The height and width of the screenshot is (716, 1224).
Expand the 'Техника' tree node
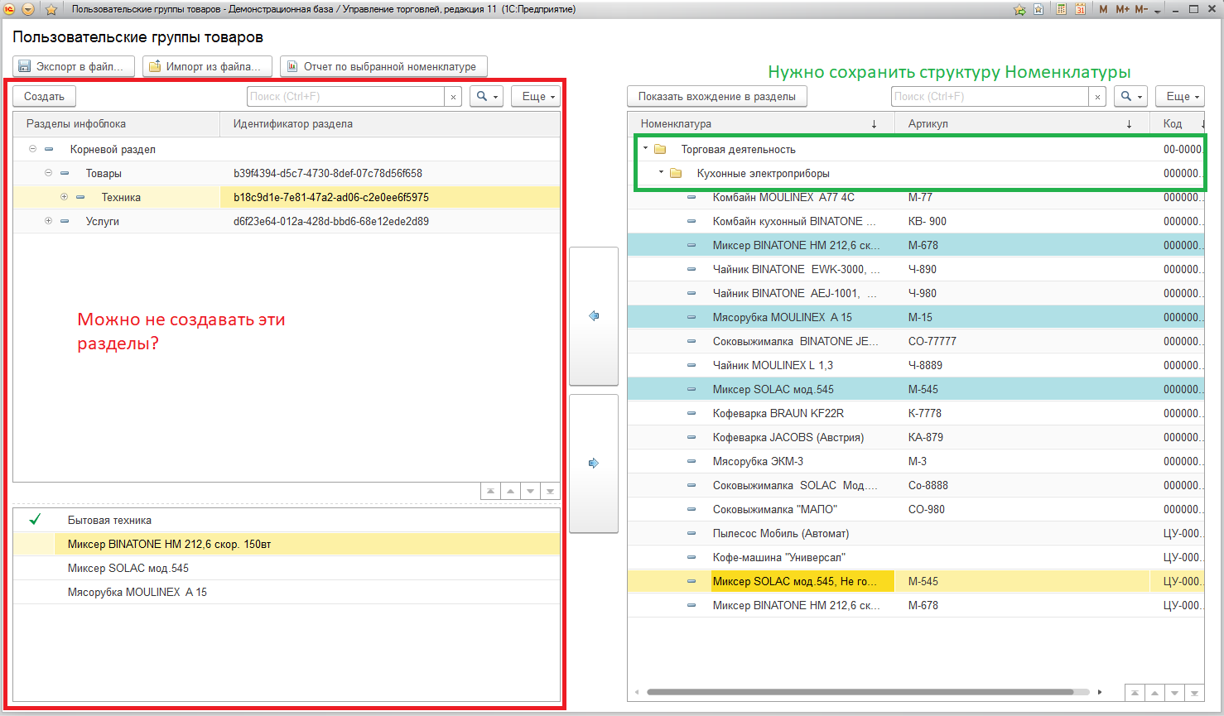pos(64,197)
